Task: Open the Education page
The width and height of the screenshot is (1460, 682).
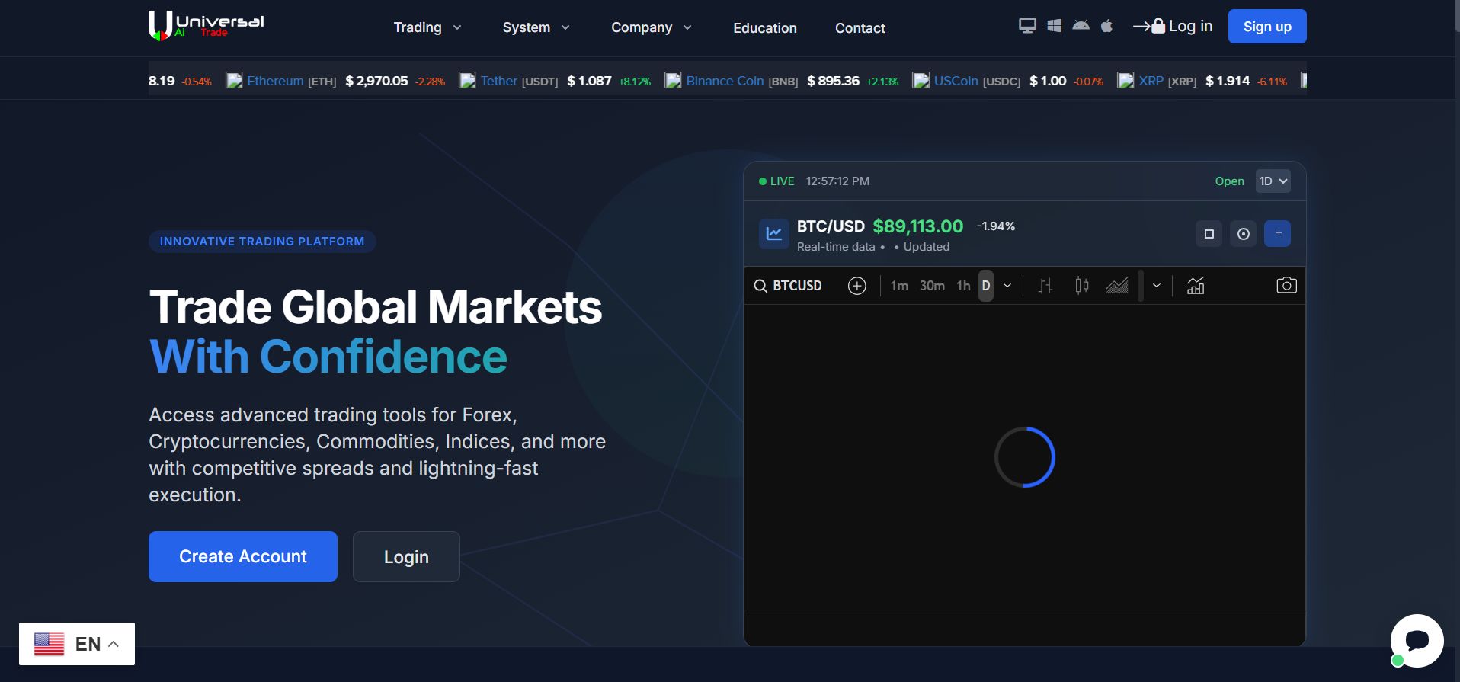Action: point(764,28)
